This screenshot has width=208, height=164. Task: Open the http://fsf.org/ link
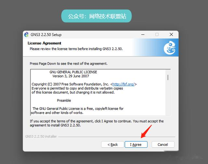pyautogui.click(x=123, y=84)
